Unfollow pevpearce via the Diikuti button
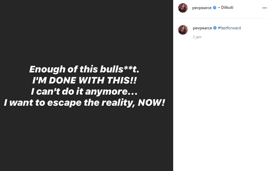Viewport: 269px width, 171px height. [227, 7]
